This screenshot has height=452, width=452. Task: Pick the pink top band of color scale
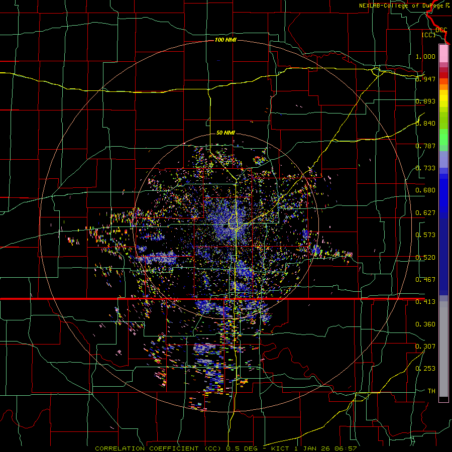point(443,53)
